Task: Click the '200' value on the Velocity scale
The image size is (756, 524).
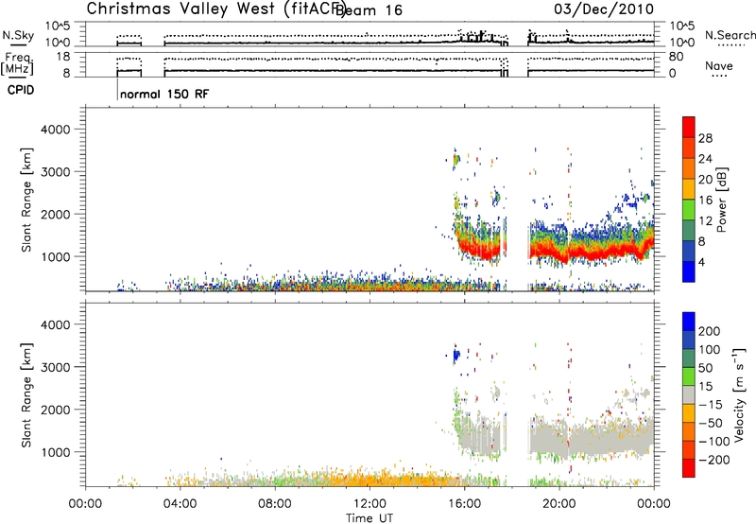Action: [x=709, y=331]
